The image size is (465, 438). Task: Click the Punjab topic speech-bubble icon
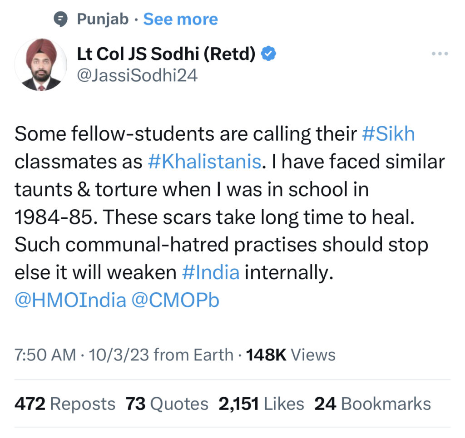[60, 19]
